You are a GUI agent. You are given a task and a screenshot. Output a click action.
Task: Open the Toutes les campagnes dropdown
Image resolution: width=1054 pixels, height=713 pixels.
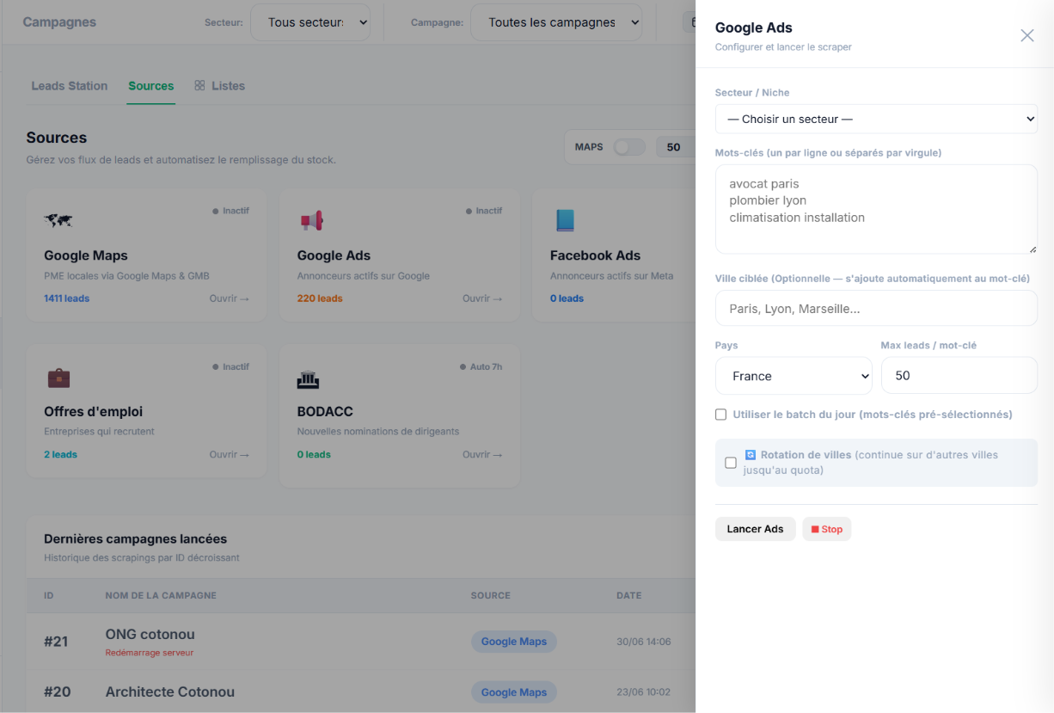pos(556,22)
